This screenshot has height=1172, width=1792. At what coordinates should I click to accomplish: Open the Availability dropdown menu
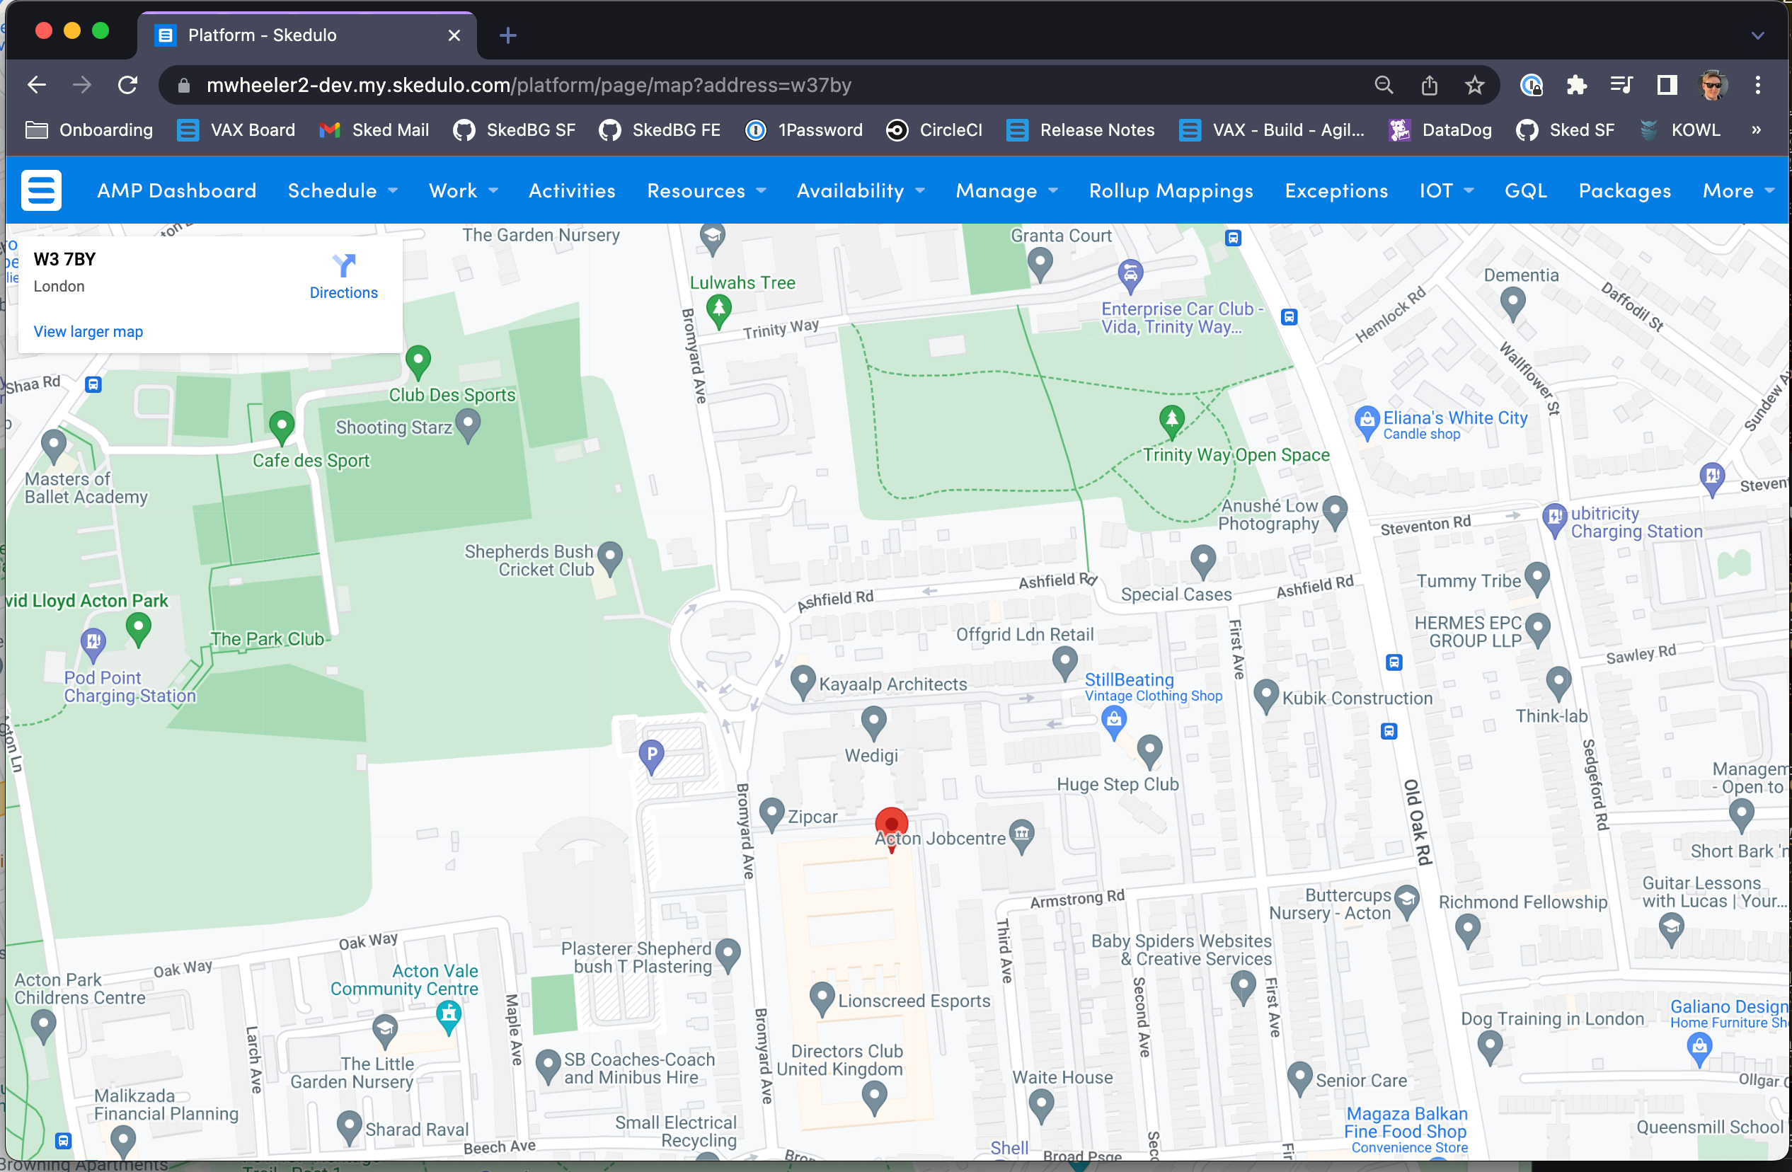pos(861,190)
